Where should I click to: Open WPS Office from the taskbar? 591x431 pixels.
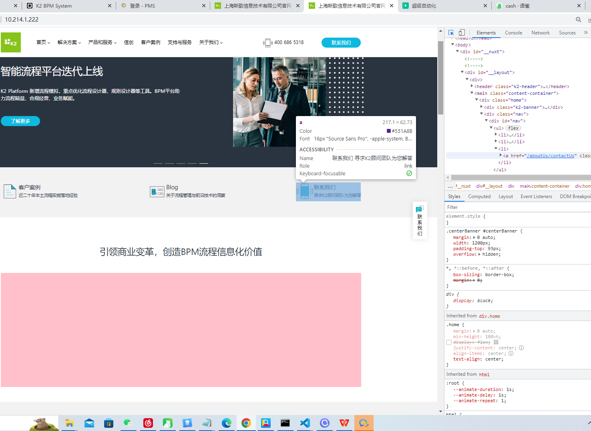tap(344, 423)
